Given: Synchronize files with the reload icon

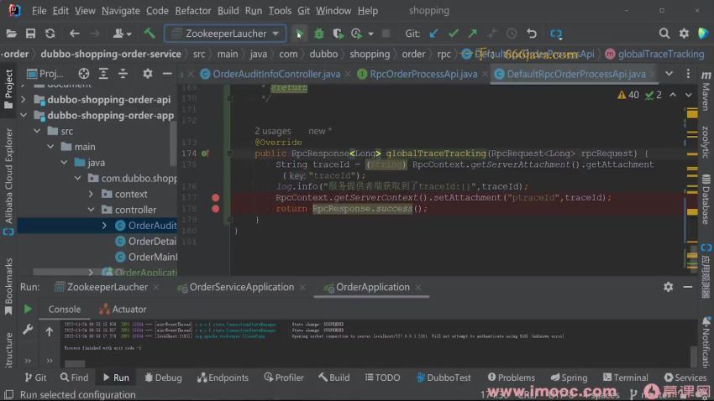Looking at the screenshot, I should 50,34.
